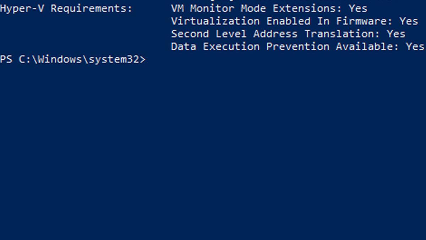This screenshot has width=426, height=240.
Task: Click "PS" at the prompt start
Action: [x=6, y=59]
